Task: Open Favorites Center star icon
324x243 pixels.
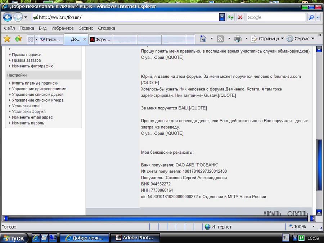Action: click(x=7, y=39)
